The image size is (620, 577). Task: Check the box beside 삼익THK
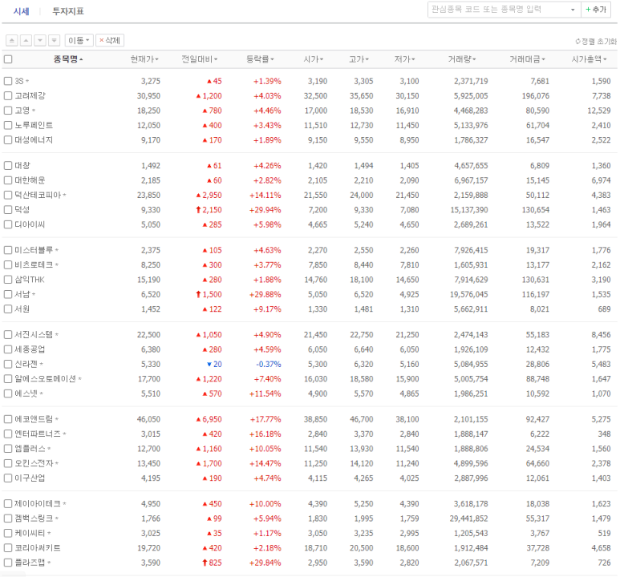coord(8,280)
